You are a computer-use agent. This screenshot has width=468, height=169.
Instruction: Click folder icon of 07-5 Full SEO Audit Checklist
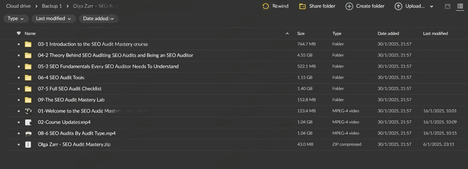(x=28, y=89)
